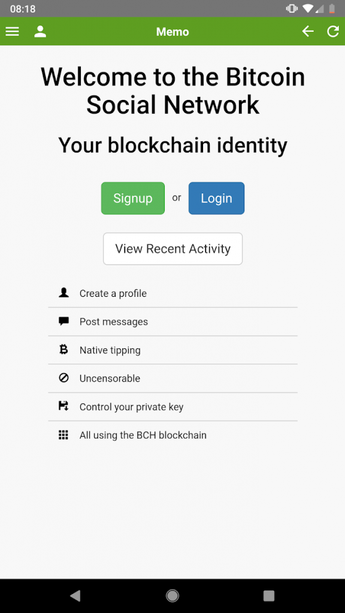Tap the speech bubble icon beside Post messages
The height and width of the screenshot is (613, 345).
coord(63,321)
